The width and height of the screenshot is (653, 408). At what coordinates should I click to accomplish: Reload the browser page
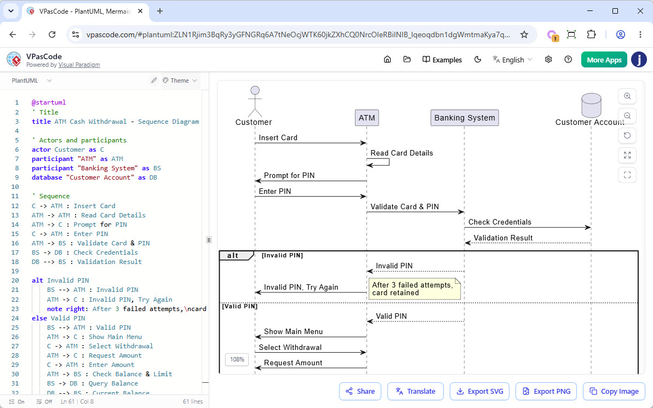pyautogui.click(x=51, y=35)
